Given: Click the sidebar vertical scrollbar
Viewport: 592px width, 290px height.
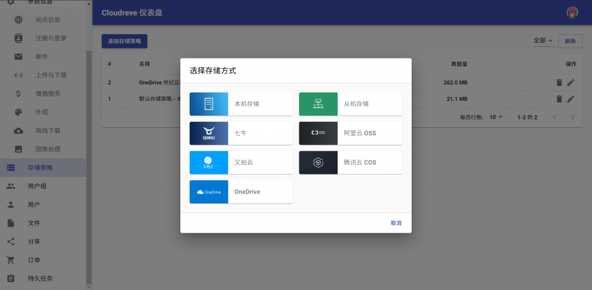Looking at the screenshot, I should click(89, 168).
